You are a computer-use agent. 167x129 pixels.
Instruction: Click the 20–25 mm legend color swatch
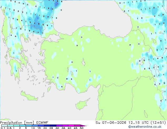[47, 126]
